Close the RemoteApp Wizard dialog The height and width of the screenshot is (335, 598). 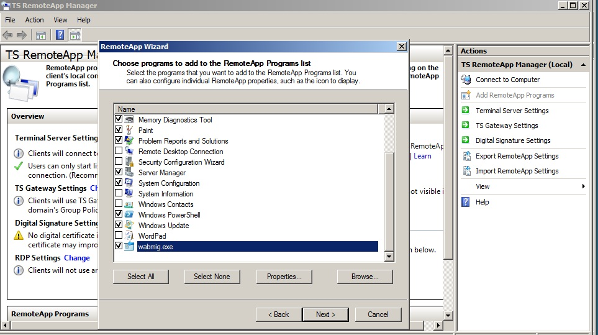[402, 46]
